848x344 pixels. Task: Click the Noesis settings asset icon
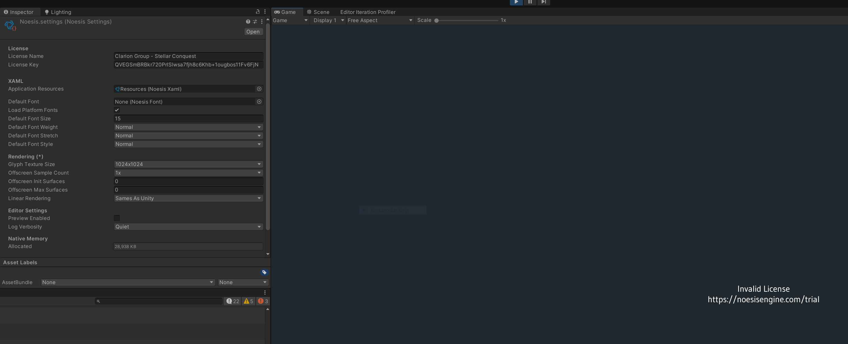10,25
